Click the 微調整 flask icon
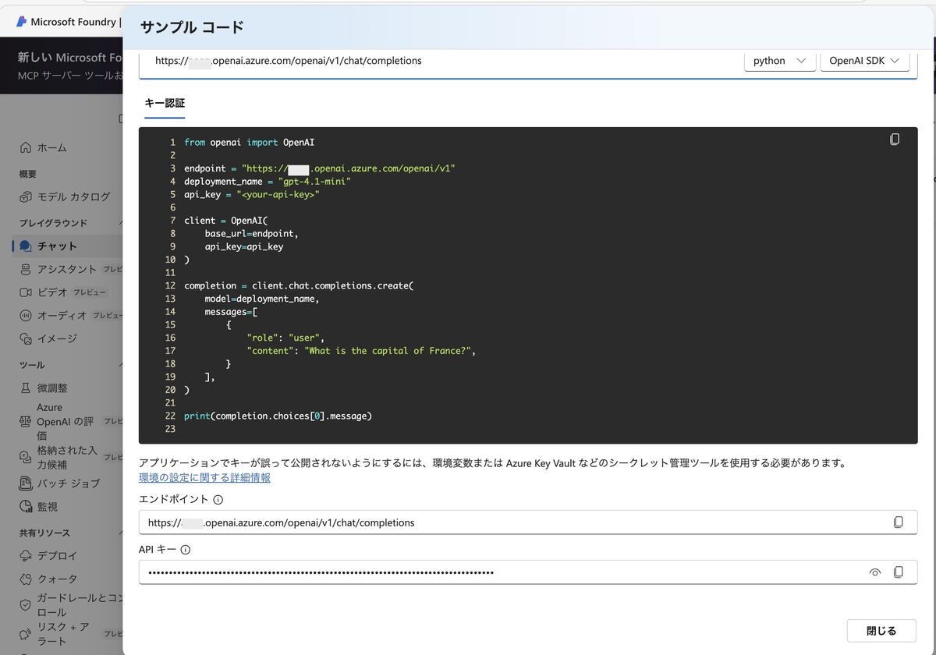This screenshot has height=655, width=936. (x=26, y=388)
